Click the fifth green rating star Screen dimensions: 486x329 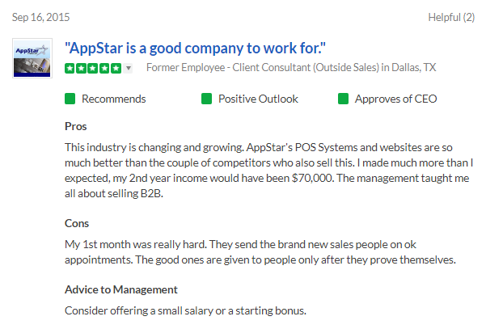click(116, 68)
